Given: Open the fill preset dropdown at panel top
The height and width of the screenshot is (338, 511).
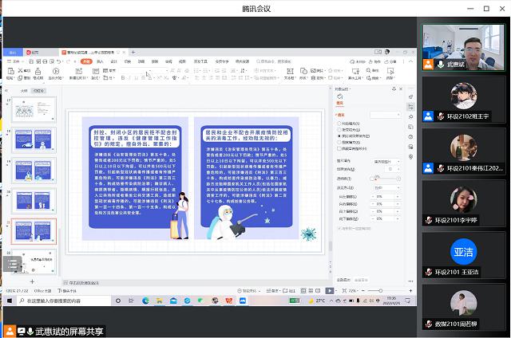Looking at the screenshot, I should [385, 115].
